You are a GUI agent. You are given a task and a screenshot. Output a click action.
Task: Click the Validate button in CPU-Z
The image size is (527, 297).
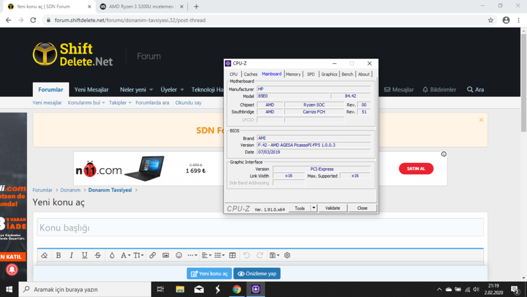coord(333,208)
